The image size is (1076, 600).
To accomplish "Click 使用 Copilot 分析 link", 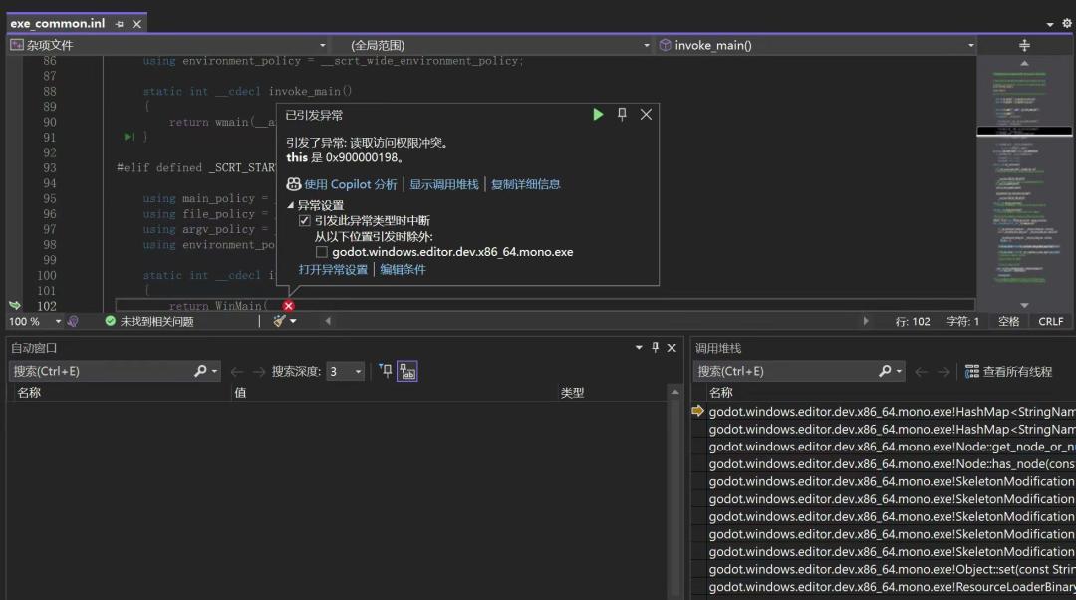I will click(x=351, y=184).
